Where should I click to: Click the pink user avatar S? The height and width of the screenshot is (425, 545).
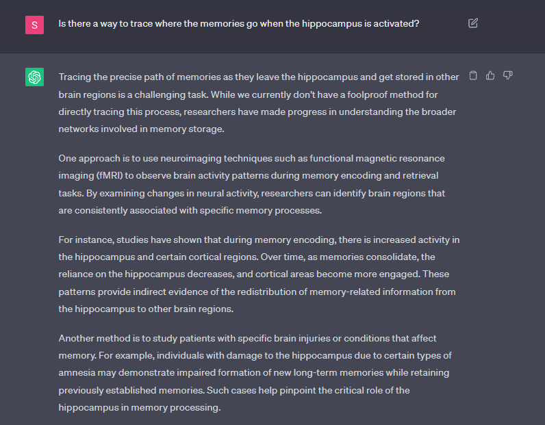(x=34, y=25)
